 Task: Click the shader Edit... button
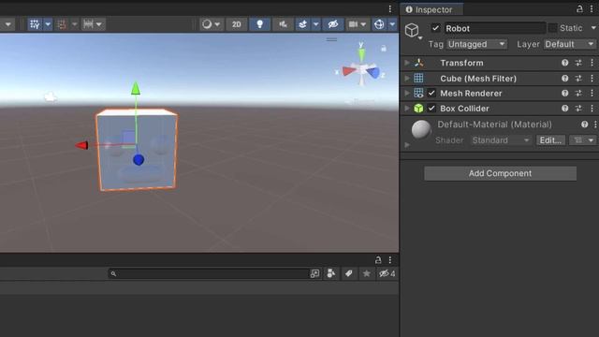(x=550, y=140)
